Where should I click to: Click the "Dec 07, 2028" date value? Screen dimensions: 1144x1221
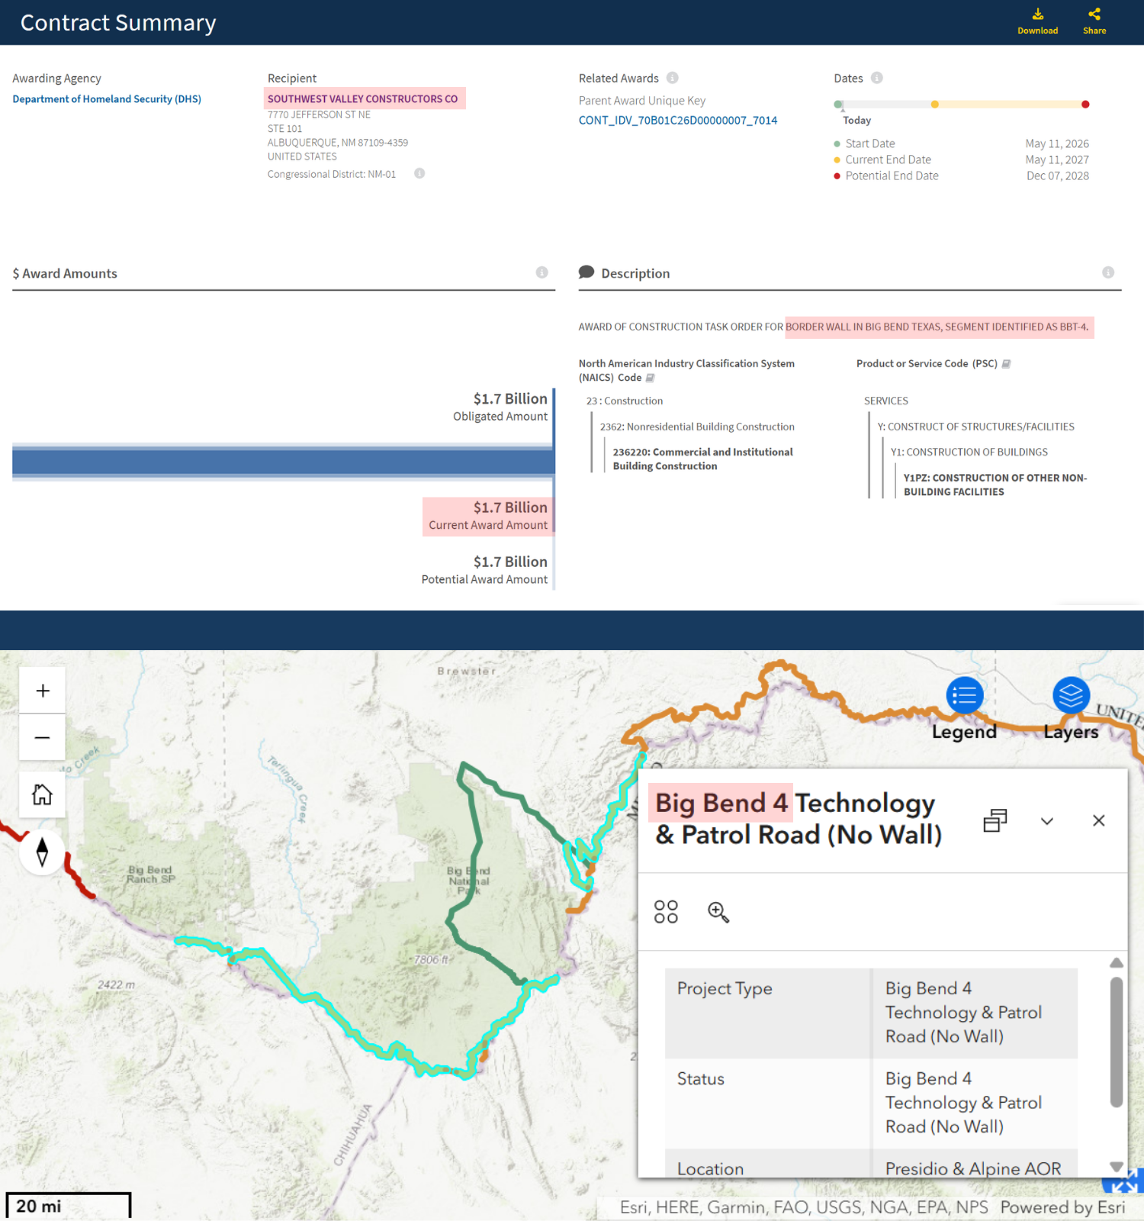[1058, 176]
